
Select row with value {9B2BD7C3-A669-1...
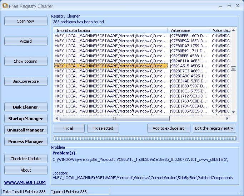142,71
